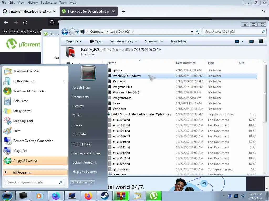Select the ghidra folder
The height and width of the screenshot is (201, 269).
(x=117, y=70)
